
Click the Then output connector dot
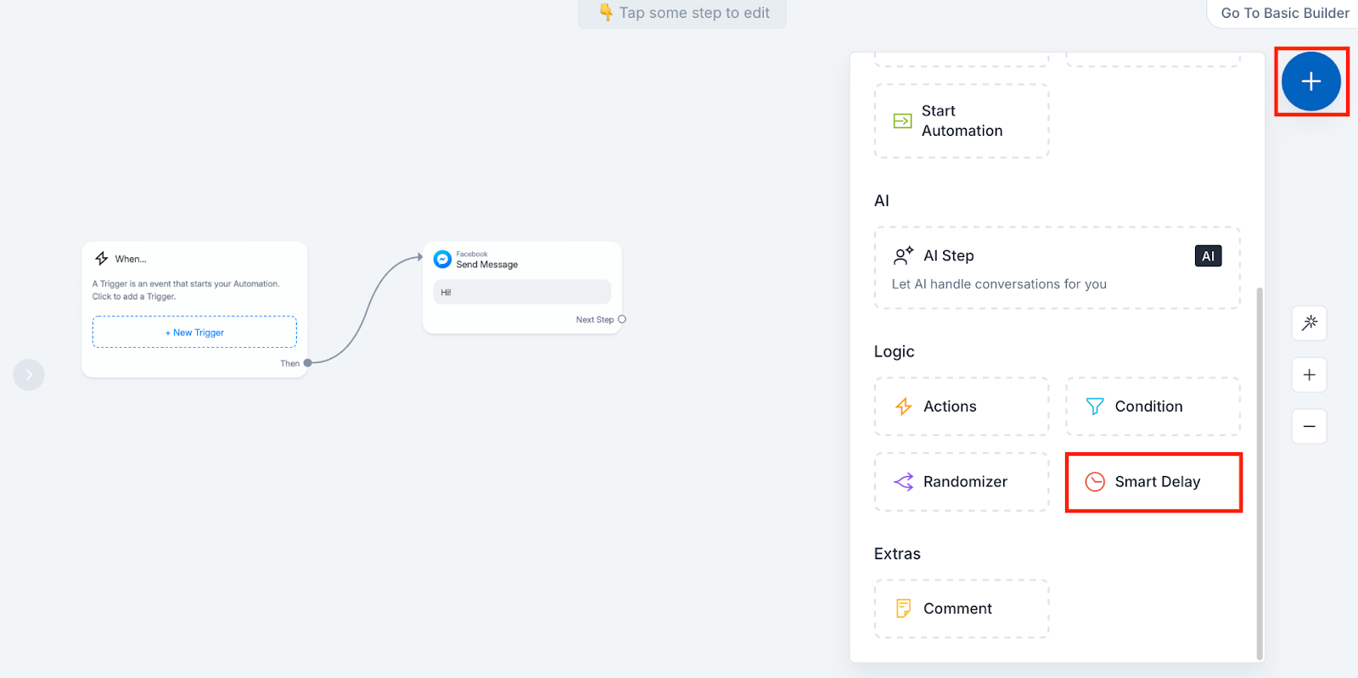307,363
